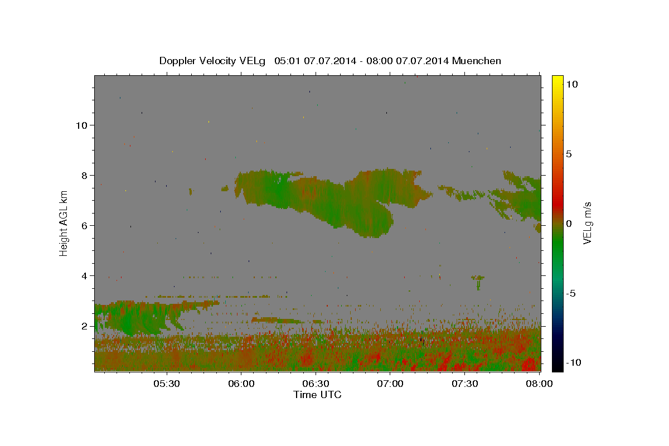Click the height axis '8' tick label
Screen dimensions: 669x446
tap(84, 175)
